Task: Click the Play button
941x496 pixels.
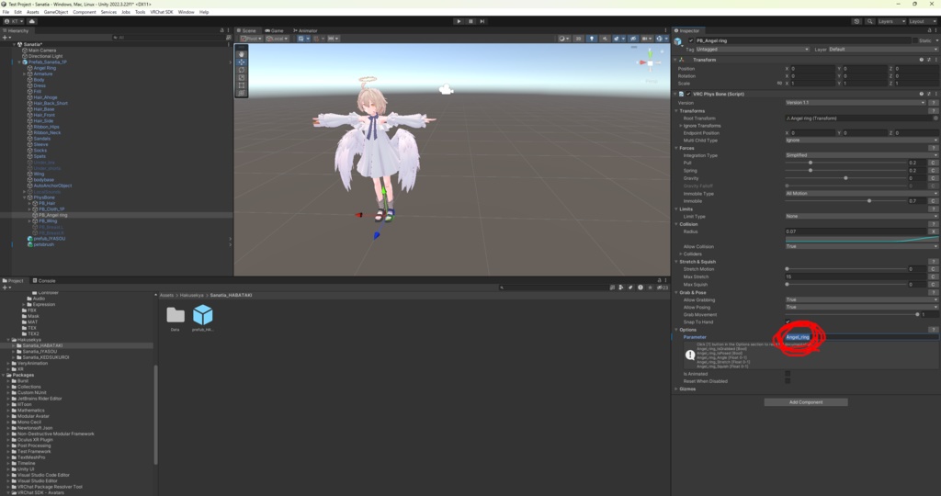Action: 459,21
